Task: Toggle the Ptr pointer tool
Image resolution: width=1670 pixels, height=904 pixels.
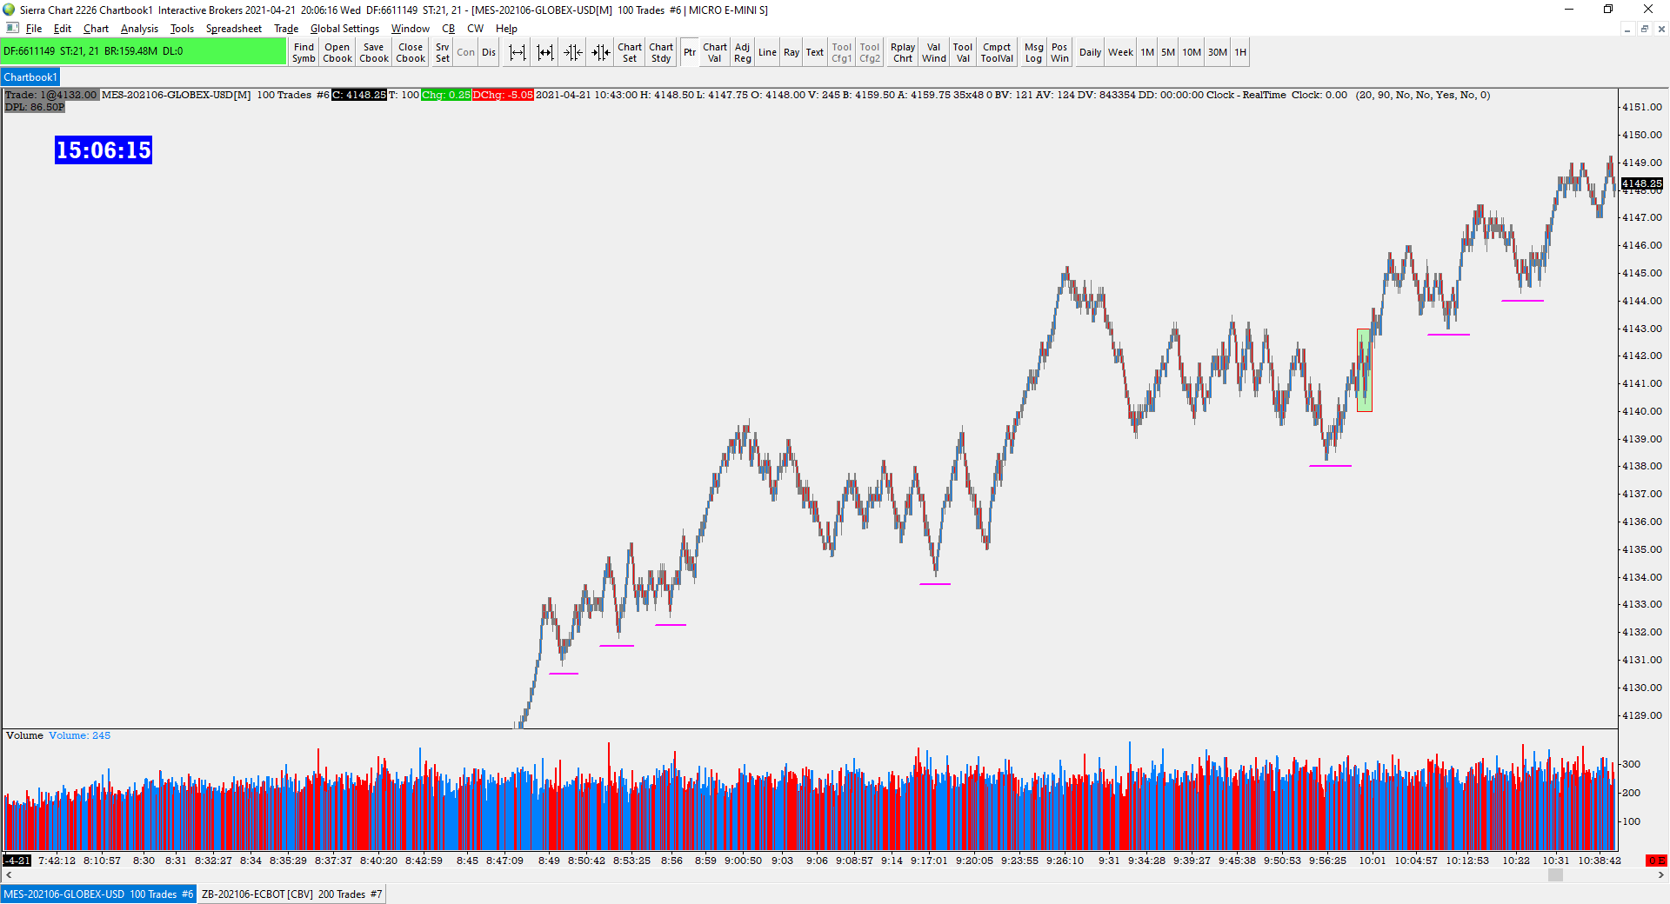Action: click(690, 52)
